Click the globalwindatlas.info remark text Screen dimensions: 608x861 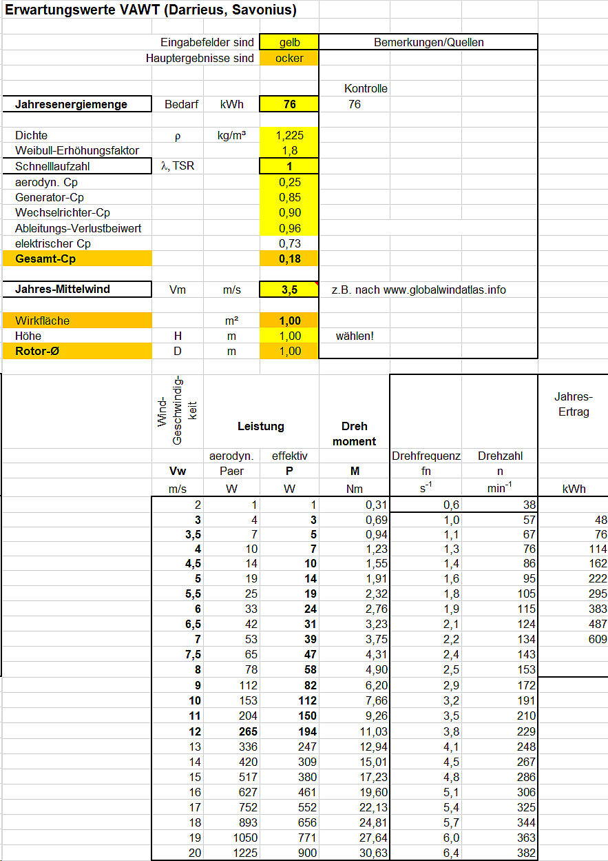pyautogui.click(x=419, y=290)
